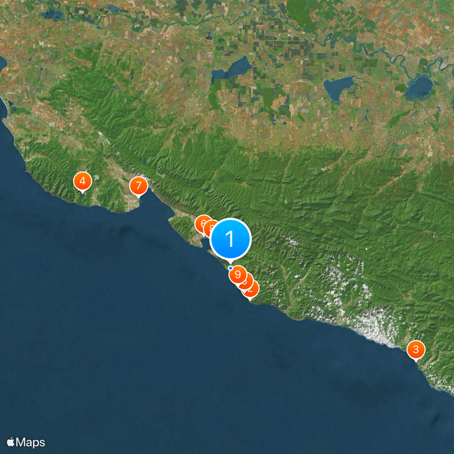Open the Apple Maps attribution logo
The width and height of the screenshot is (454, 454).
tap(26, 443)
